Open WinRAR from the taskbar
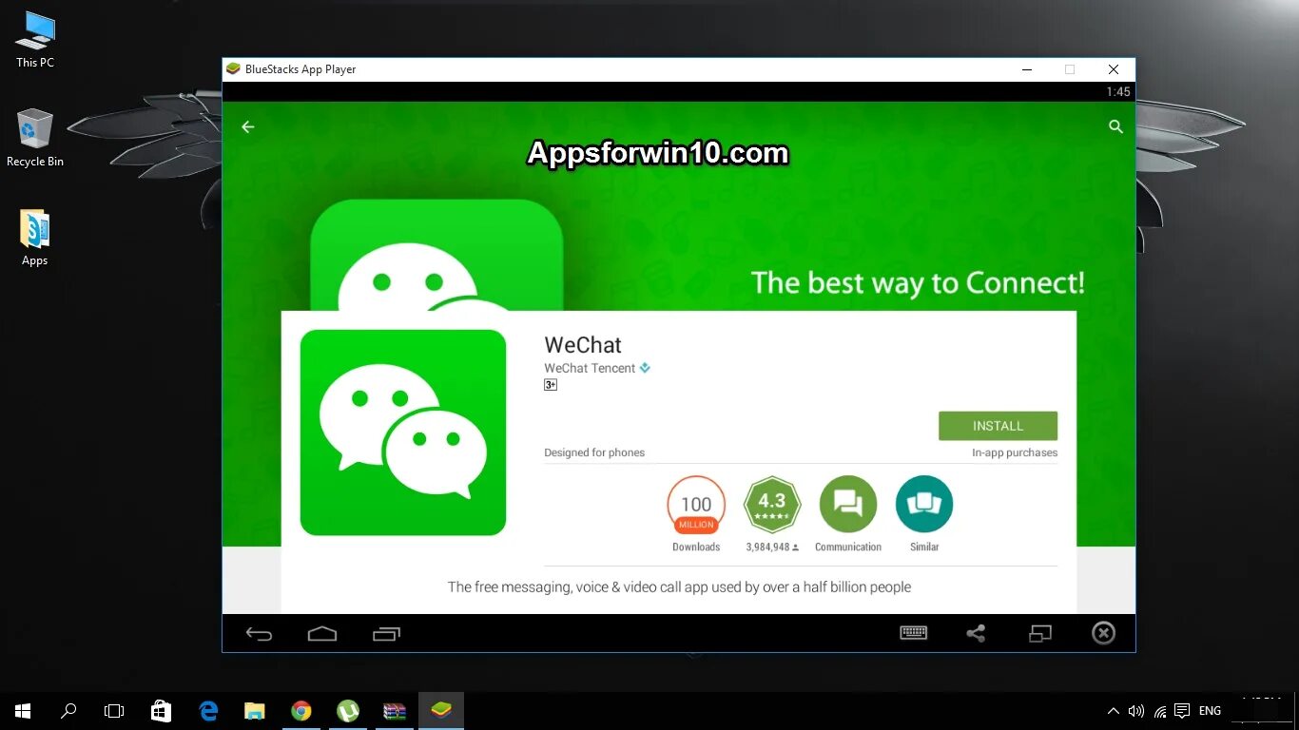 (394, 711)
